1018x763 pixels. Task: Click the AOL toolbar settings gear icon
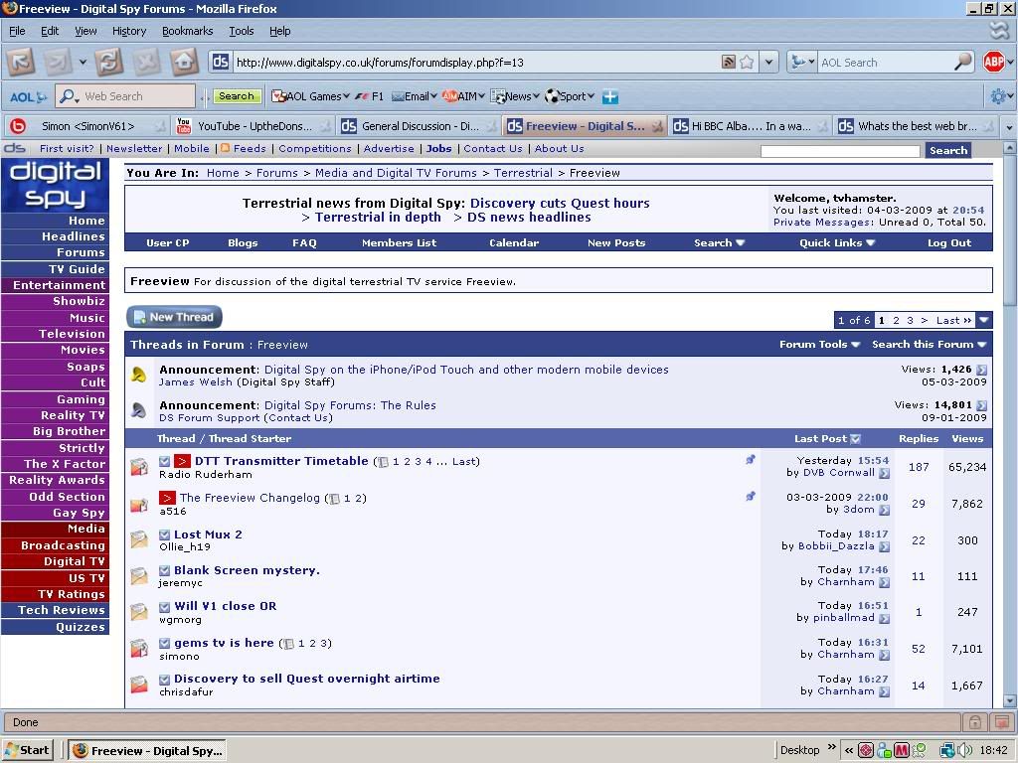tap(997, 96)
